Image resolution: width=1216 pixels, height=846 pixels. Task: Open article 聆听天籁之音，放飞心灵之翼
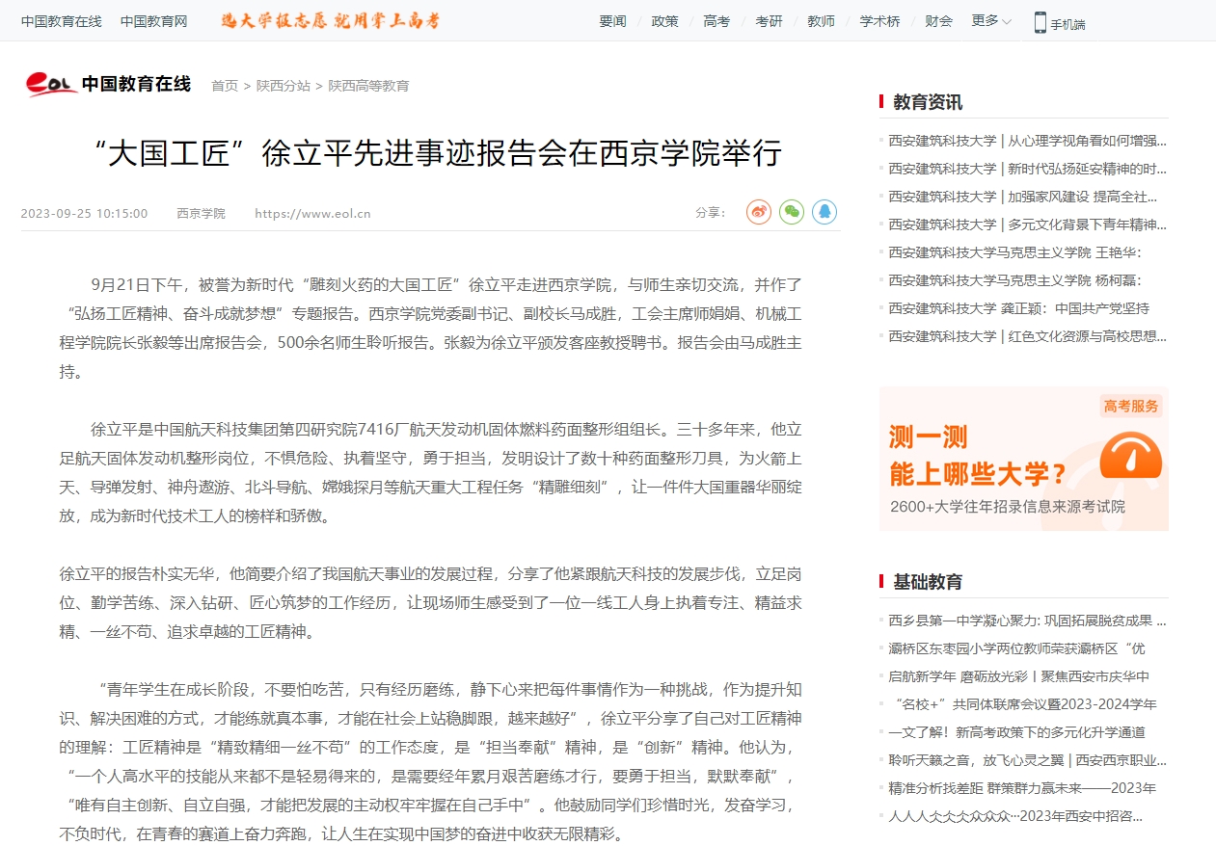click(x=1028, y=760)
